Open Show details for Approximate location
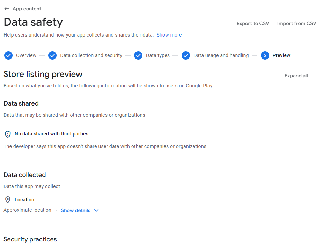The height and width of the screenshot is (249, 323). pyautogui.click(x=76, y=210)
